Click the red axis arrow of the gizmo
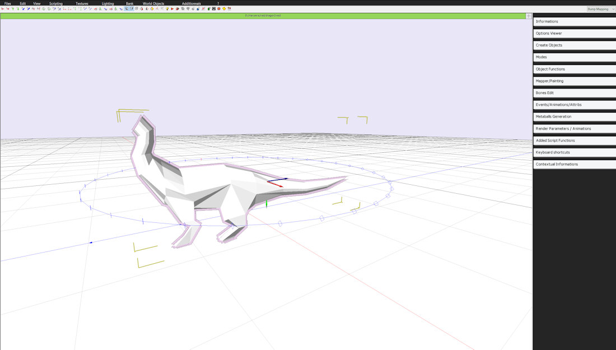The height and width of the screenshot is (350, 616). tap(276, 184)
